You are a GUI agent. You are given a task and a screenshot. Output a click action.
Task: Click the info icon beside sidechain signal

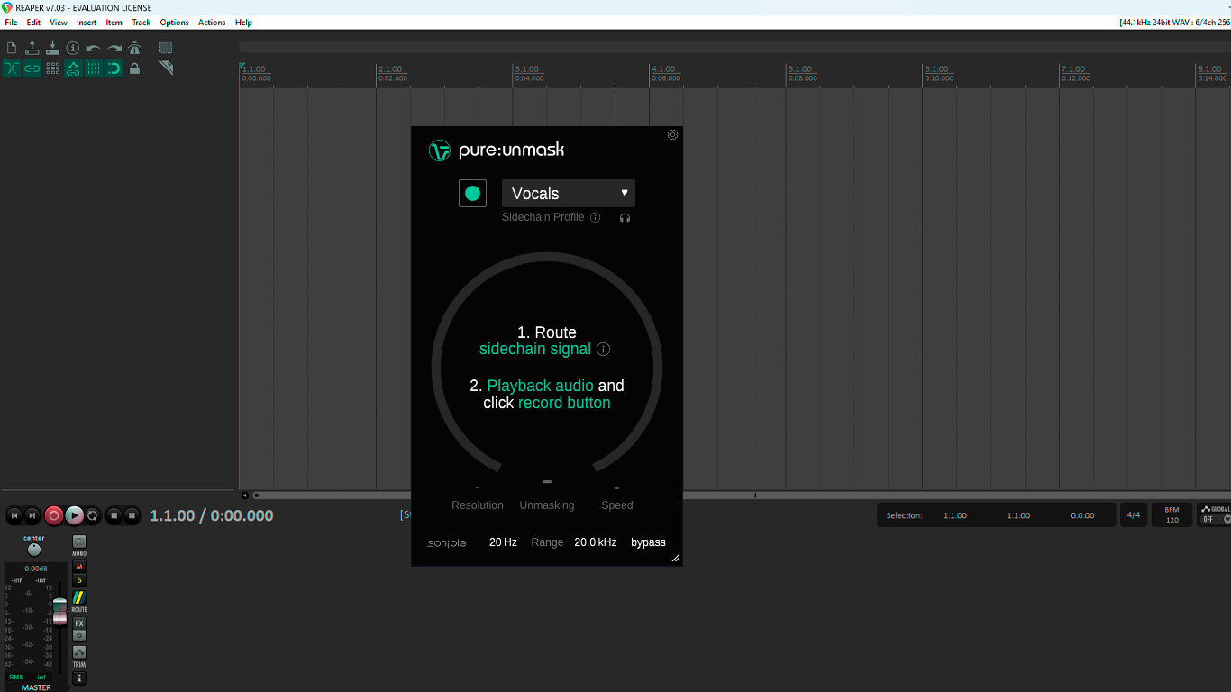coord(604,350)
